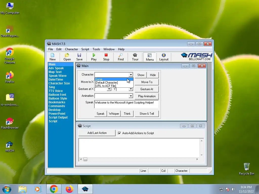
Task: Click the Hide button
Action: tap(153, 75)
